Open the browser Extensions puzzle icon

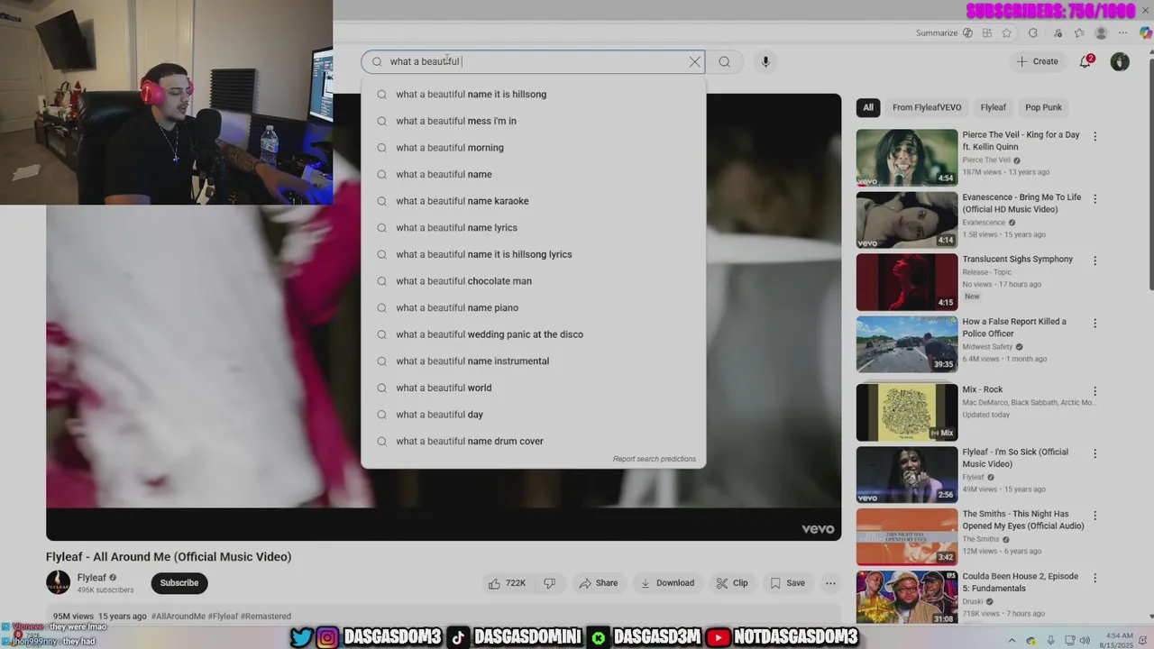[x=1033, y=33]
